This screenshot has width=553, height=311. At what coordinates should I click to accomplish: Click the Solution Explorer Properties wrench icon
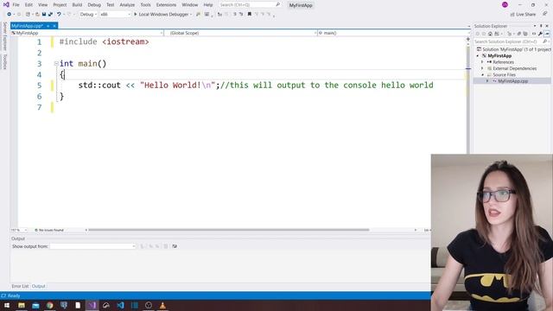540,34
